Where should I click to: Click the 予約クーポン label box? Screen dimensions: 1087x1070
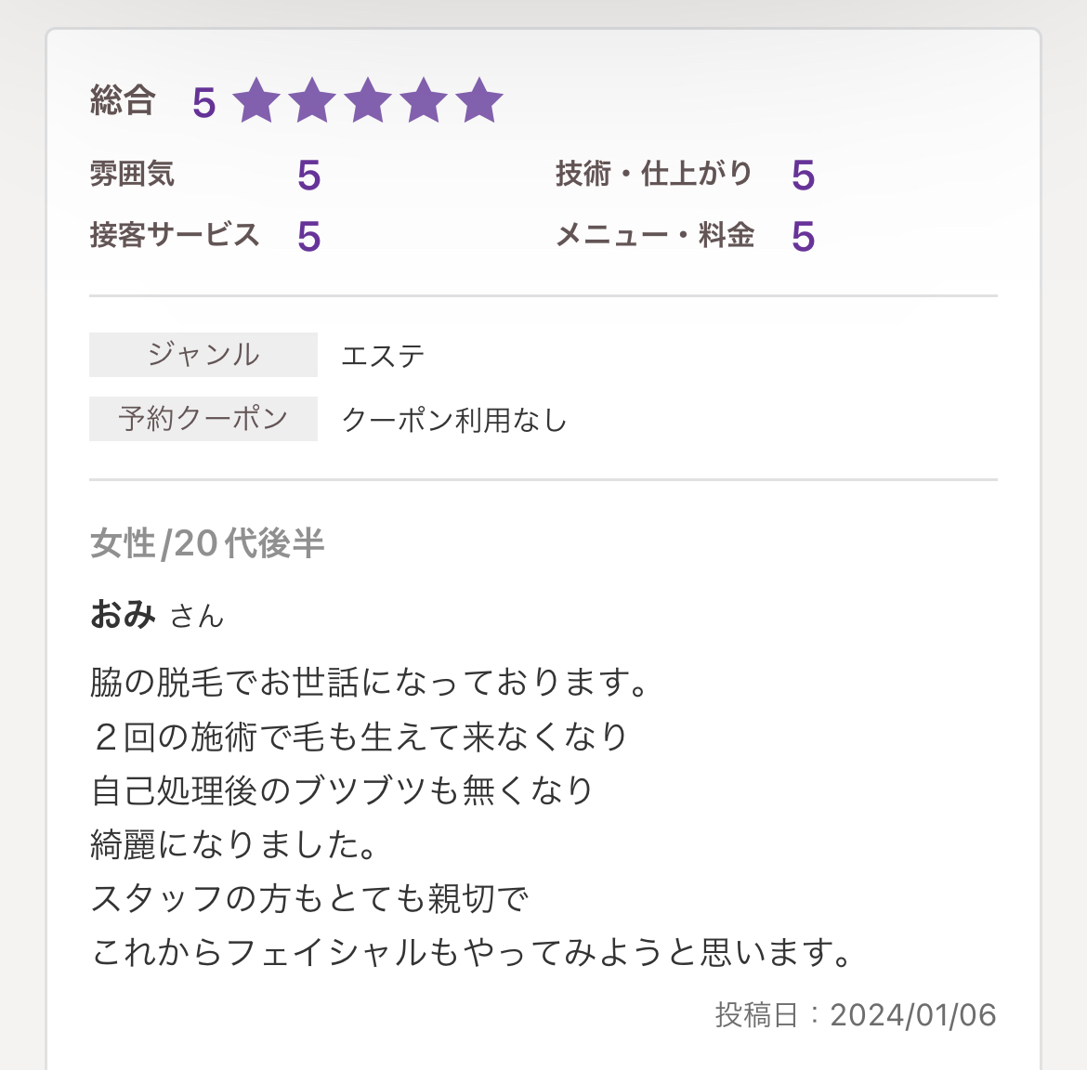(x=203, y=419)
